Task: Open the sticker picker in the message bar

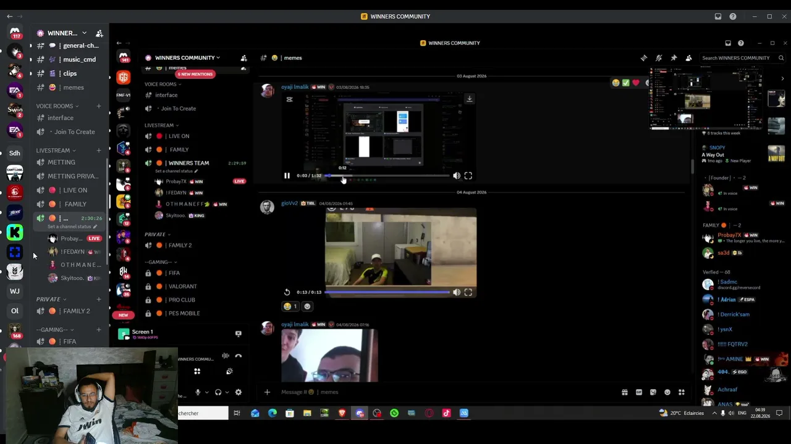Action: click(x=653, y=392)
